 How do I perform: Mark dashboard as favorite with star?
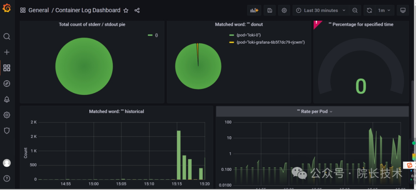pos(126,11)
